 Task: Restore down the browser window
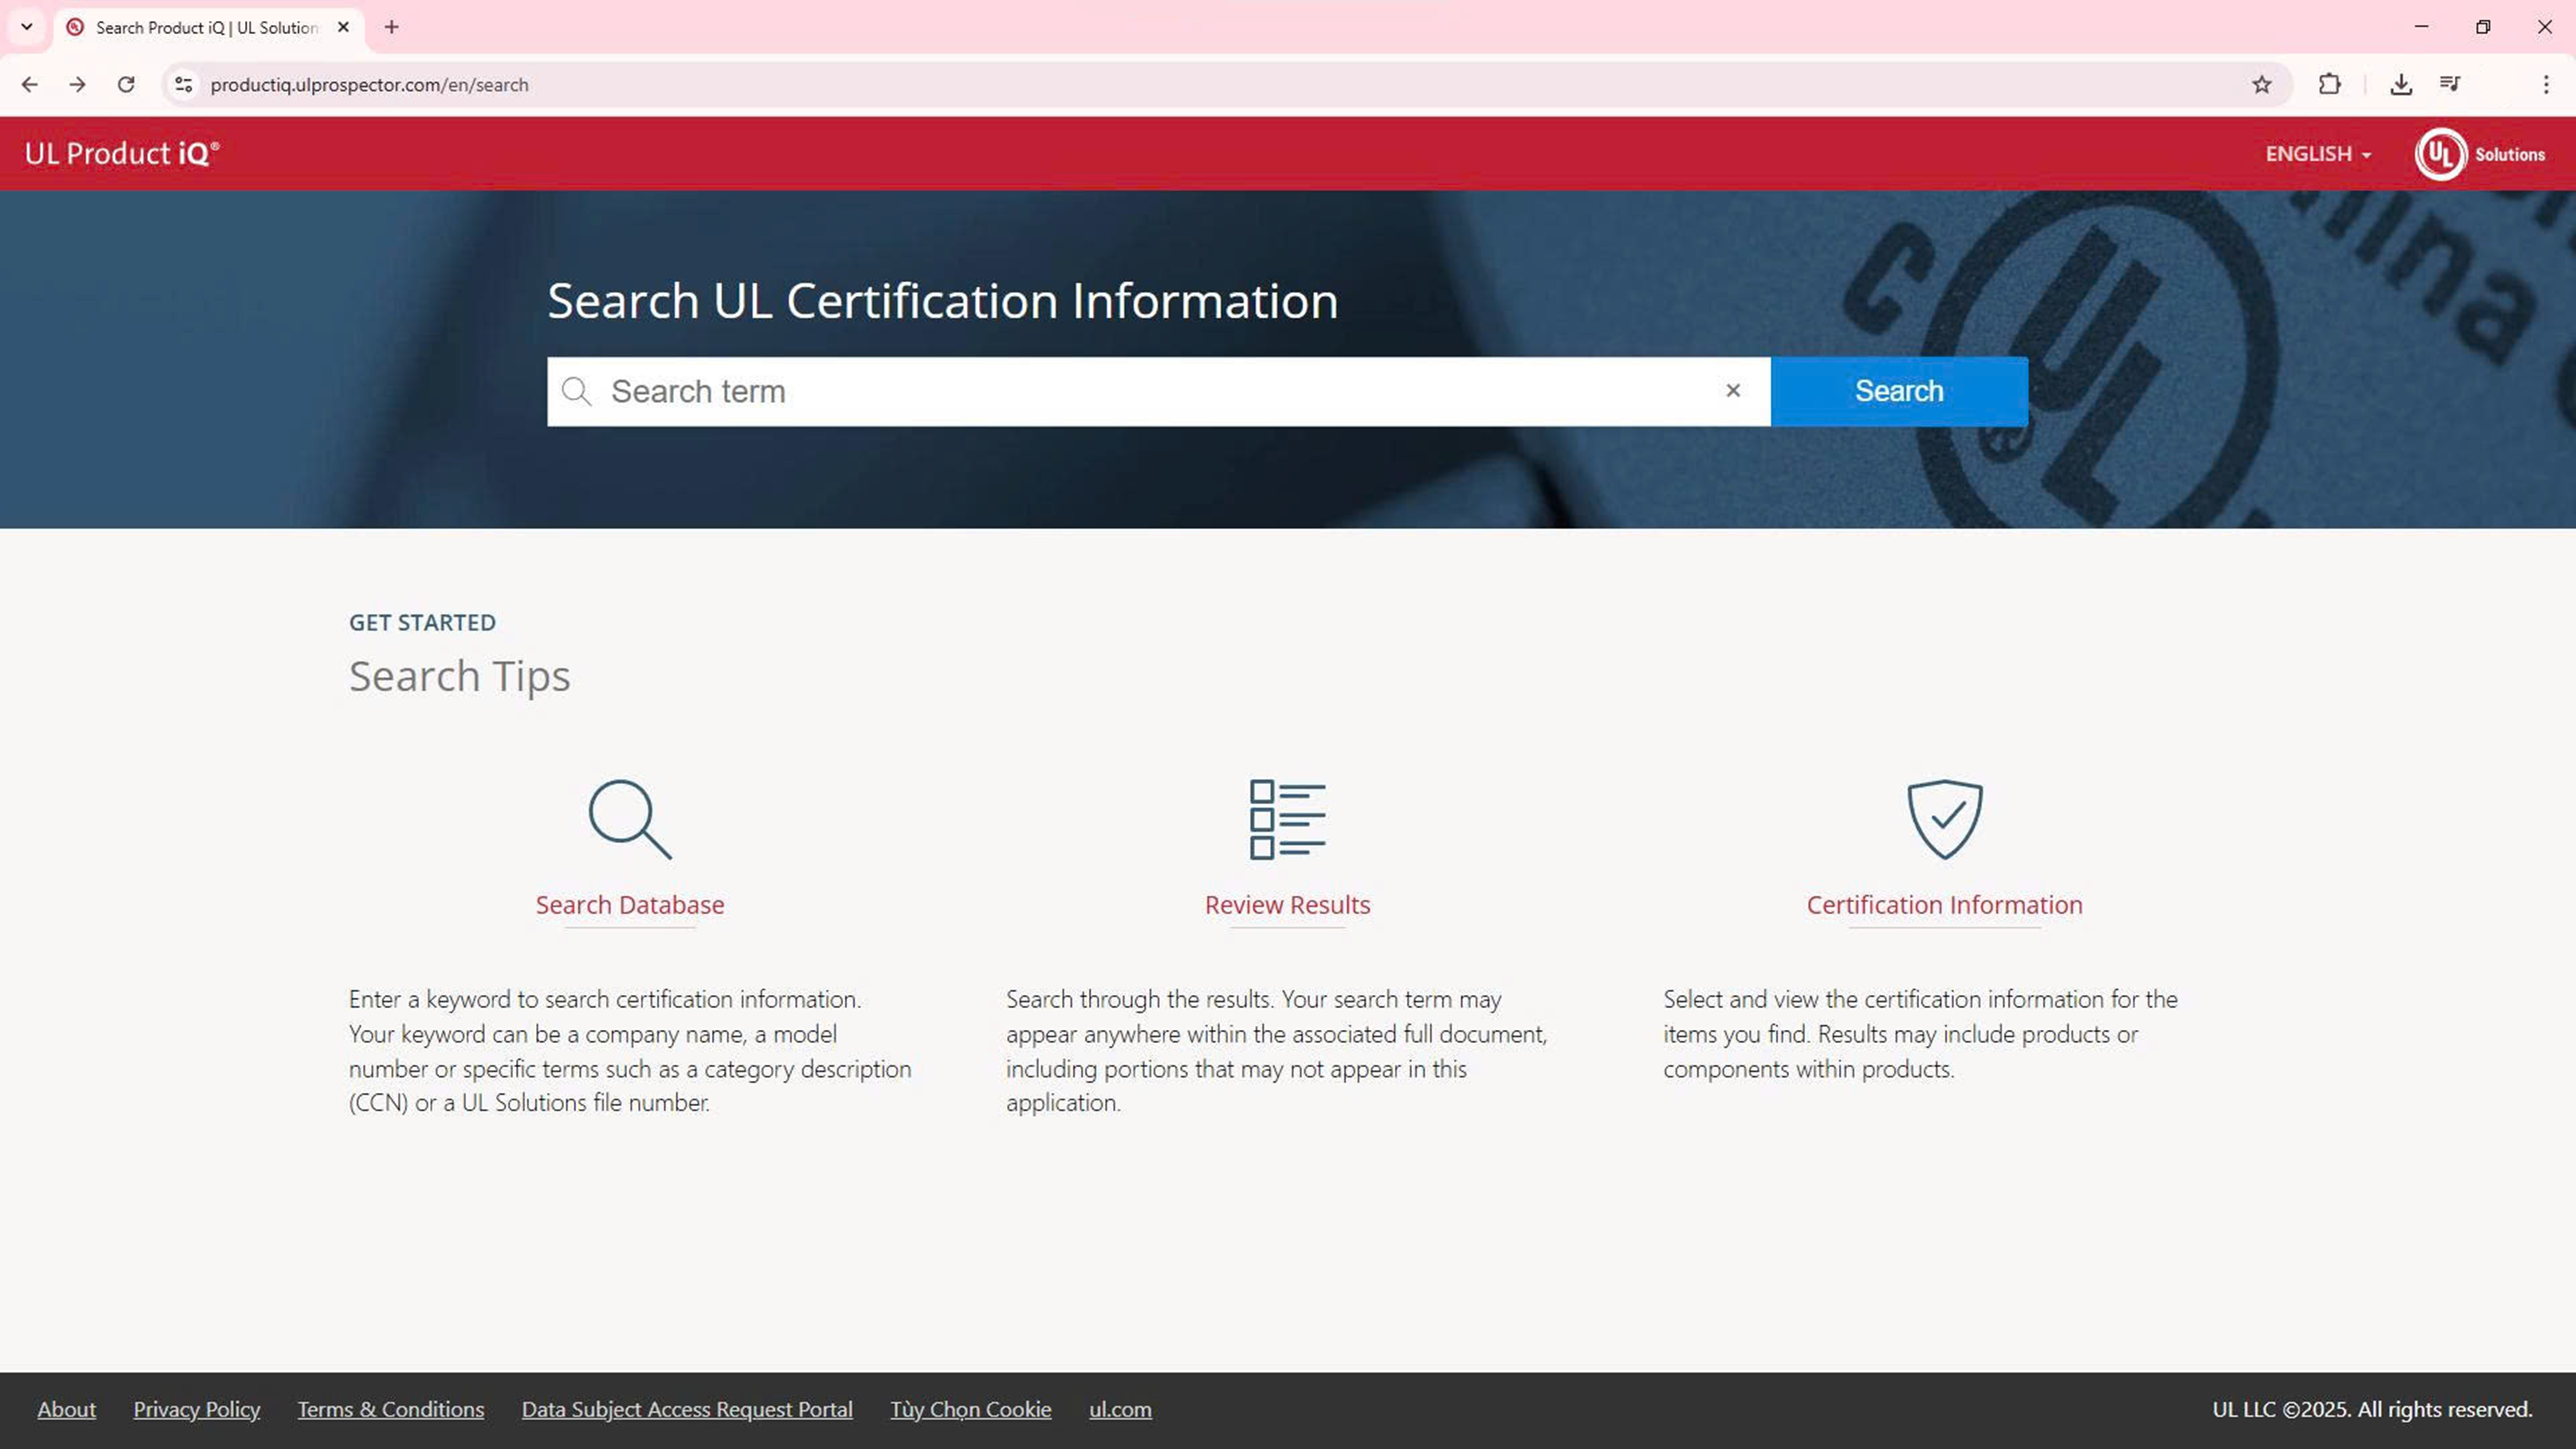tap(2483, 27)
